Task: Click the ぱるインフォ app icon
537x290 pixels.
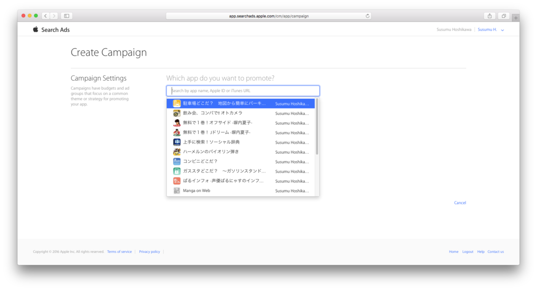Action: pyautogui.click(x=177, y=181)
